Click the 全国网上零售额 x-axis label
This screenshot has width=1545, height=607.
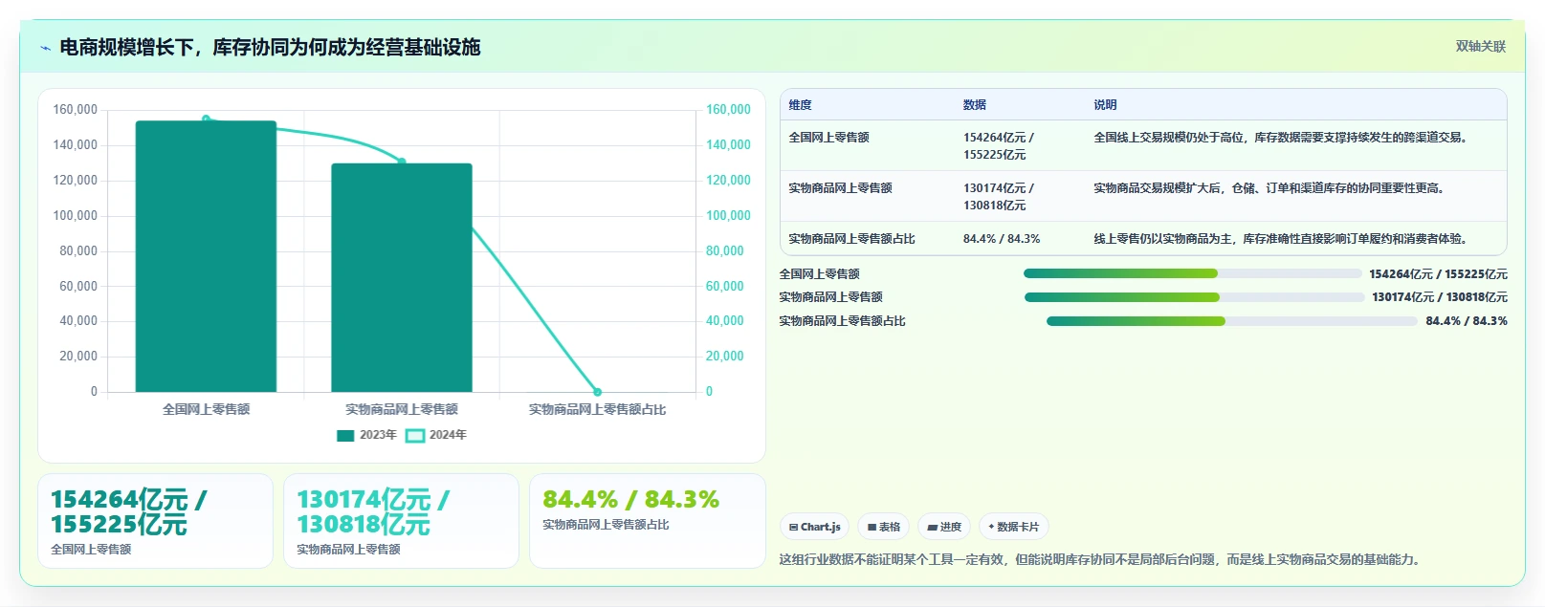(206, 409)
